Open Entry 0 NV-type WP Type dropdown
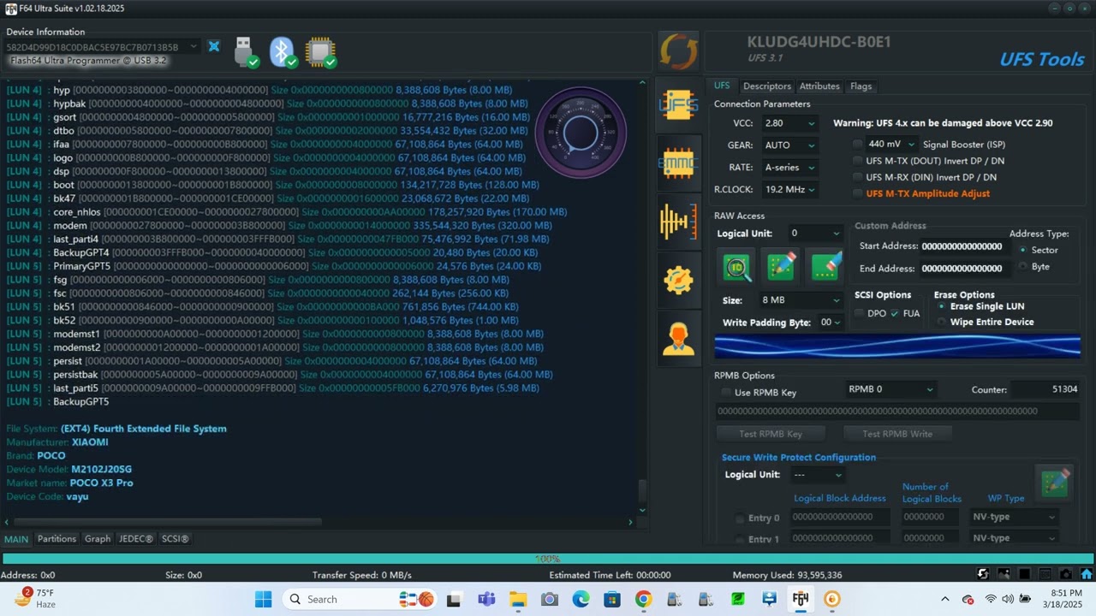This screenshot has width=1096, height=616. click(x=1014, y=517)
